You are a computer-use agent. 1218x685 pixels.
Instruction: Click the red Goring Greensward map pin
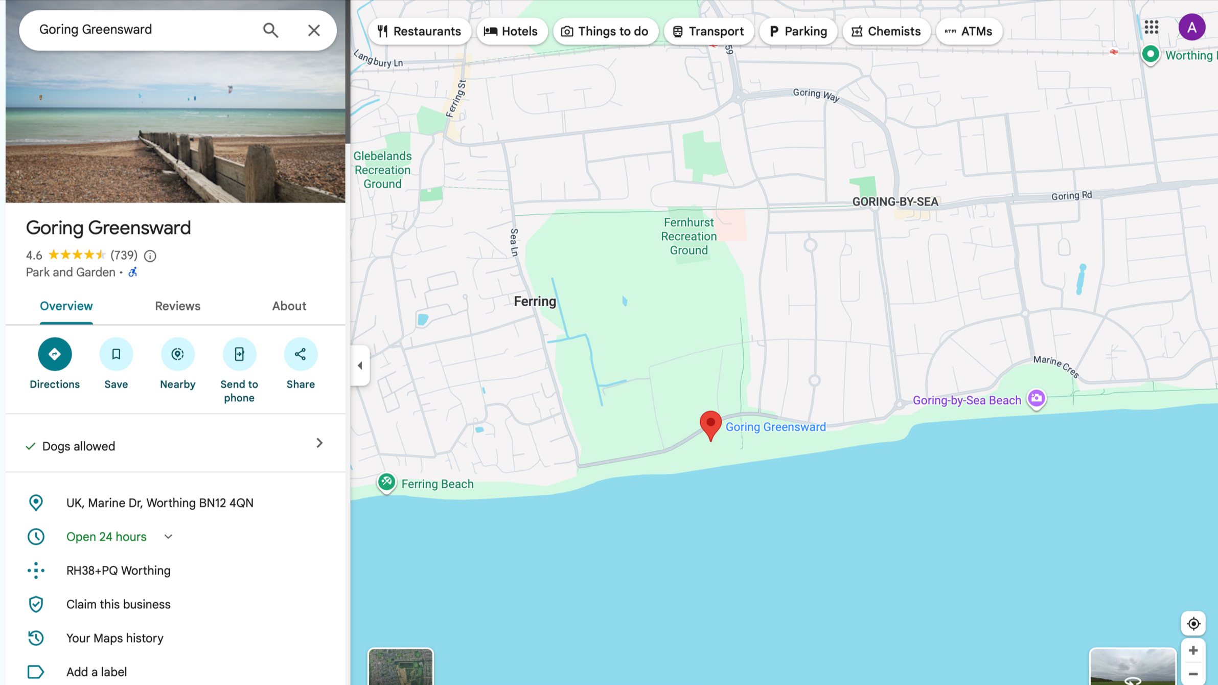click(x=710, y=425)
